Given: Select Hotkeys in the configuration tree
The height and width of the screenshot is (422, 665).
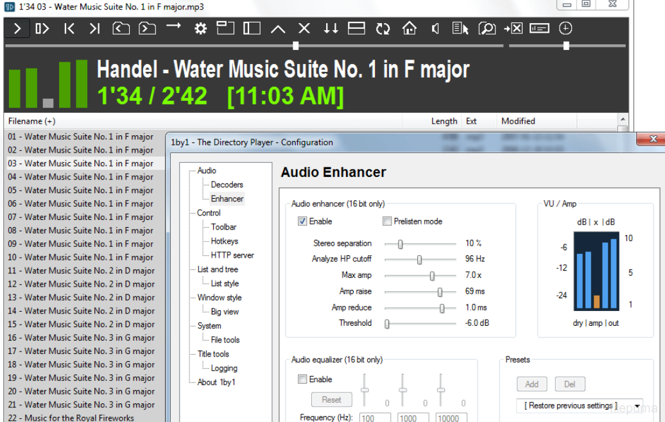Looking at the screenshot, I should 224,241.
